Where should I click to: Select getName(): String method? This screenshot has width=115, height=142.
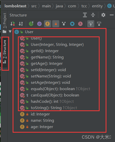[x=47, y=57]
